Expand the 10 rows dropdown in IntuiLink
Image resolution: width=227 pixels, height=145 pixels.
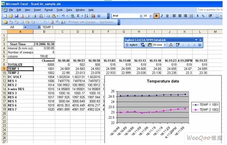pyautogui.click(x=165, y=45)
